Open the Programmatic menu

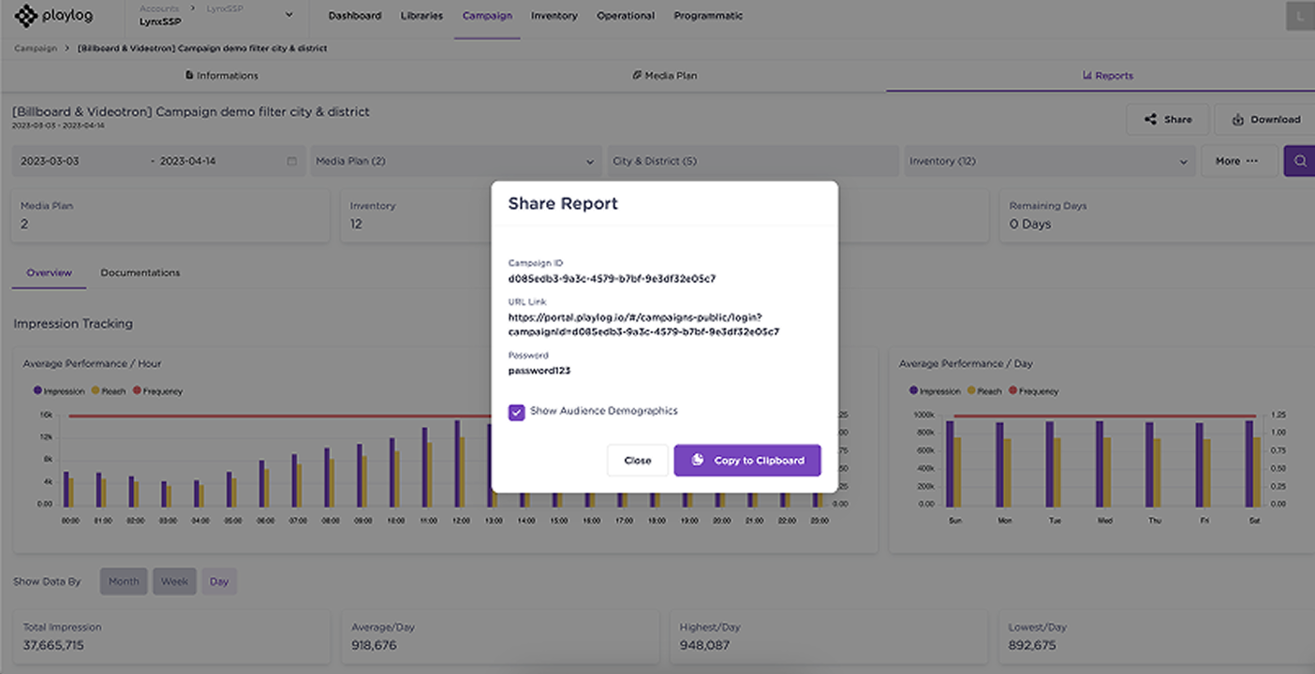707,16
